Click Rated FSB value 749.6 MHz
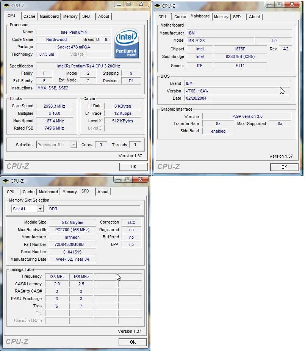This screenshot has width=305, height=352. pos(54,128)
